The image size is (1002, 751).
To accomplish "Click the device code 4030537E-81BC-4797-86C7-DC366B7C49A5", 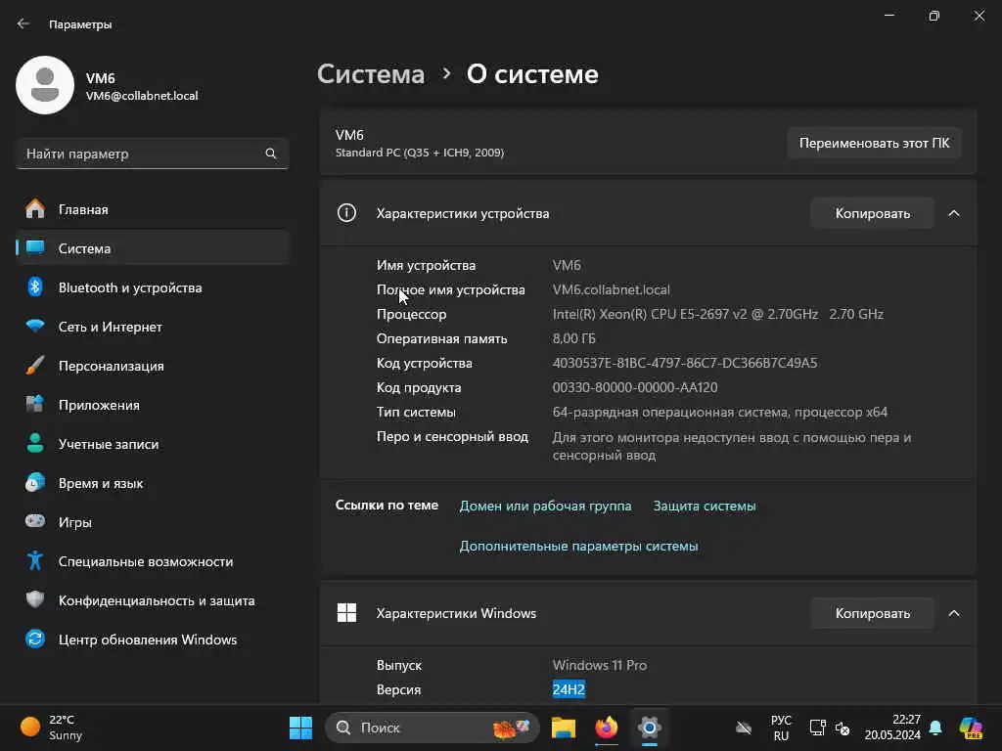I will pyautogui.click(x=684, y=363).
